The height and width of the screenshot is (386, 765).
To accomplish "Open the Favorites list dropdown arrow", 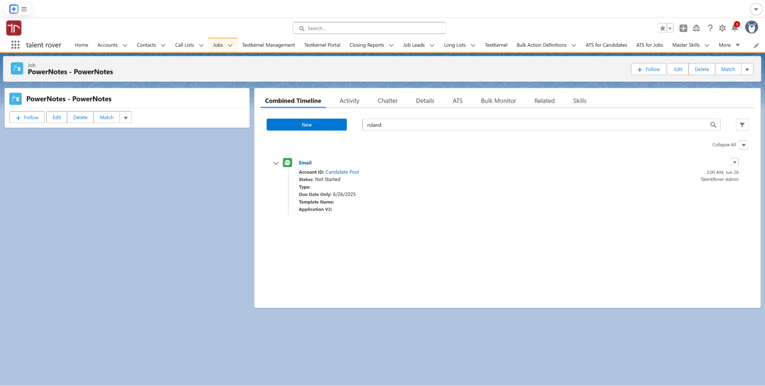I will click(670, 28).
